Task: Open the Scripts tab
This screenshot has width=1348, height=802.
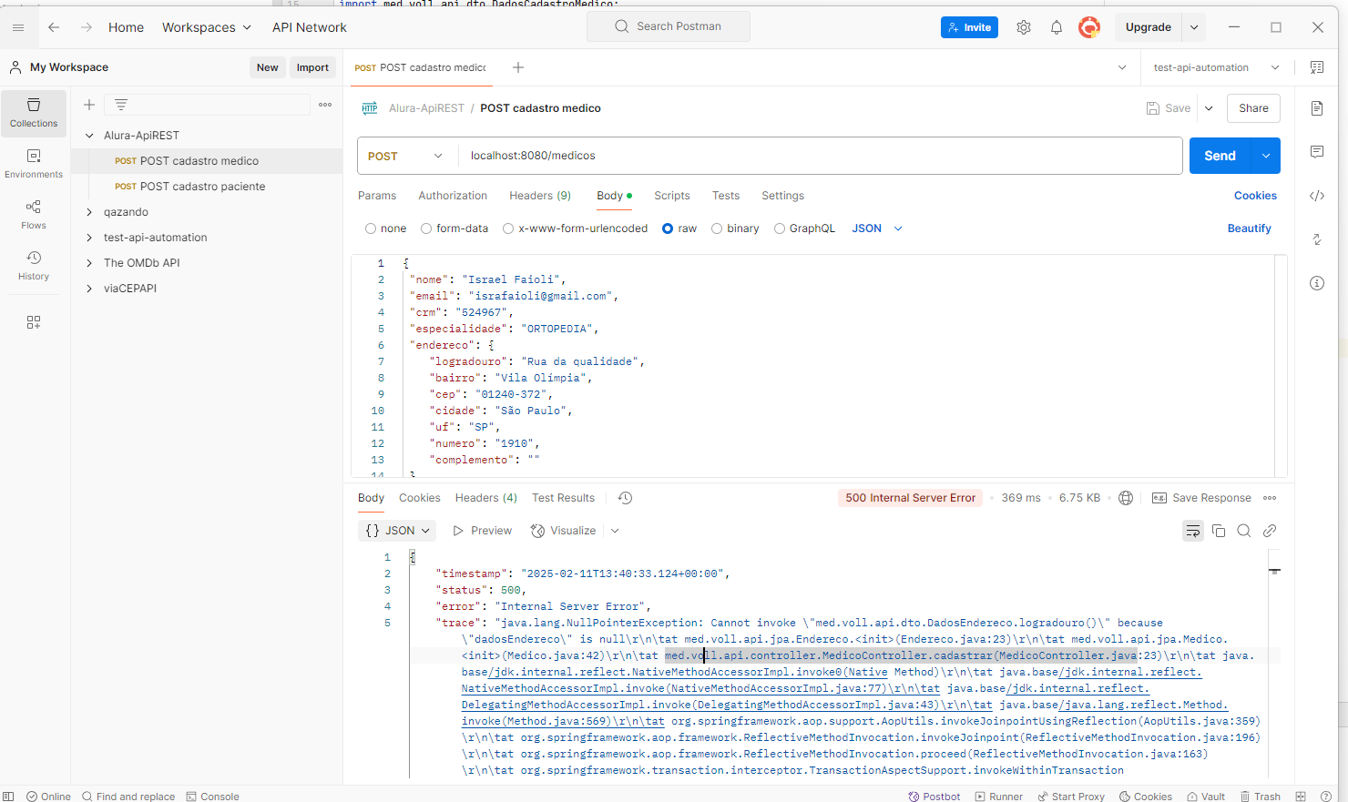Action: point(672,196)
